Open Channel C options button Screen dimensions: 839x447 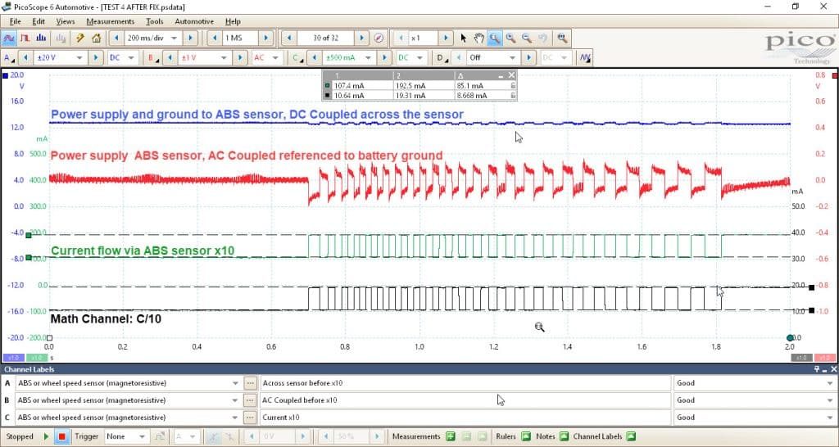(x=296, y=58)
